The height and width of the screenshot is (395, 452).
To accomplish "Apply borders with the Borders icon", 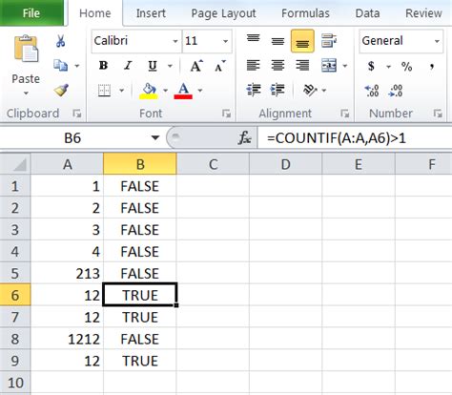I will [x=104, y=91].
